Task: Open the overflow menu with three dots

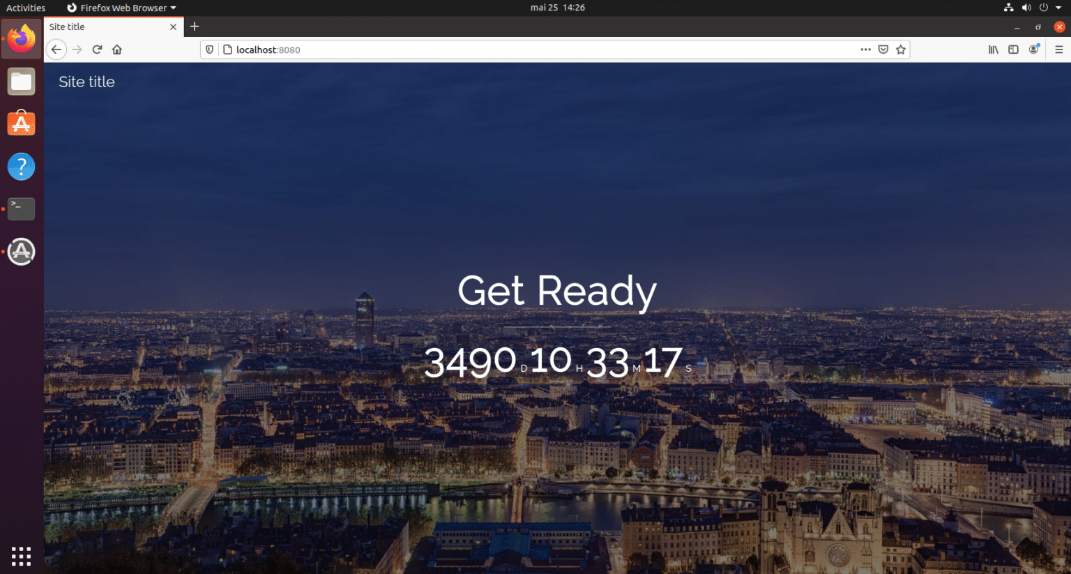Action: tap(865, 50)
